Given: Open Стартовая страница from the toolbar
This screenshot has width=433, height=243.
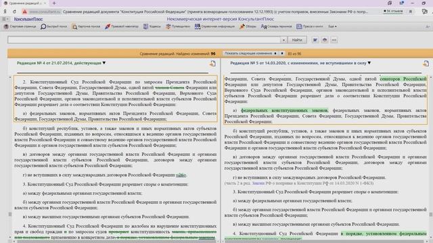Looking at the screenshot, I should pos(20,26).
